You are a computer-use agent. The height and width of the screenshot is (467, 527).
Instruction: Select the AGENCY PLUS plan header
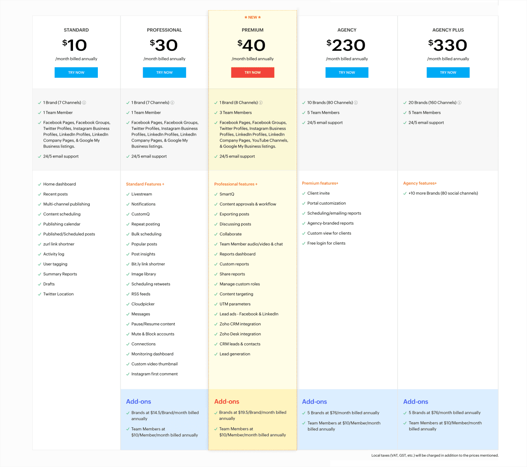(448, 30)
